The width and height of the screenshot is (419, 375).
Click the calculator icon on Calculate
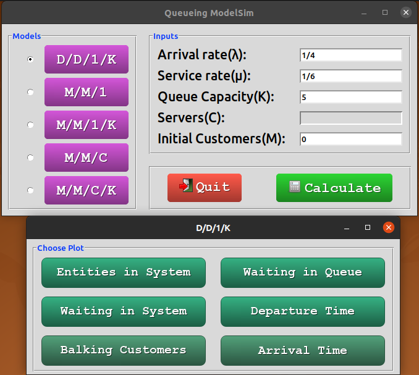(295, 187)
